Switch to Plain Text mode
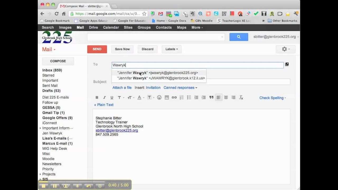 point(104,105)
